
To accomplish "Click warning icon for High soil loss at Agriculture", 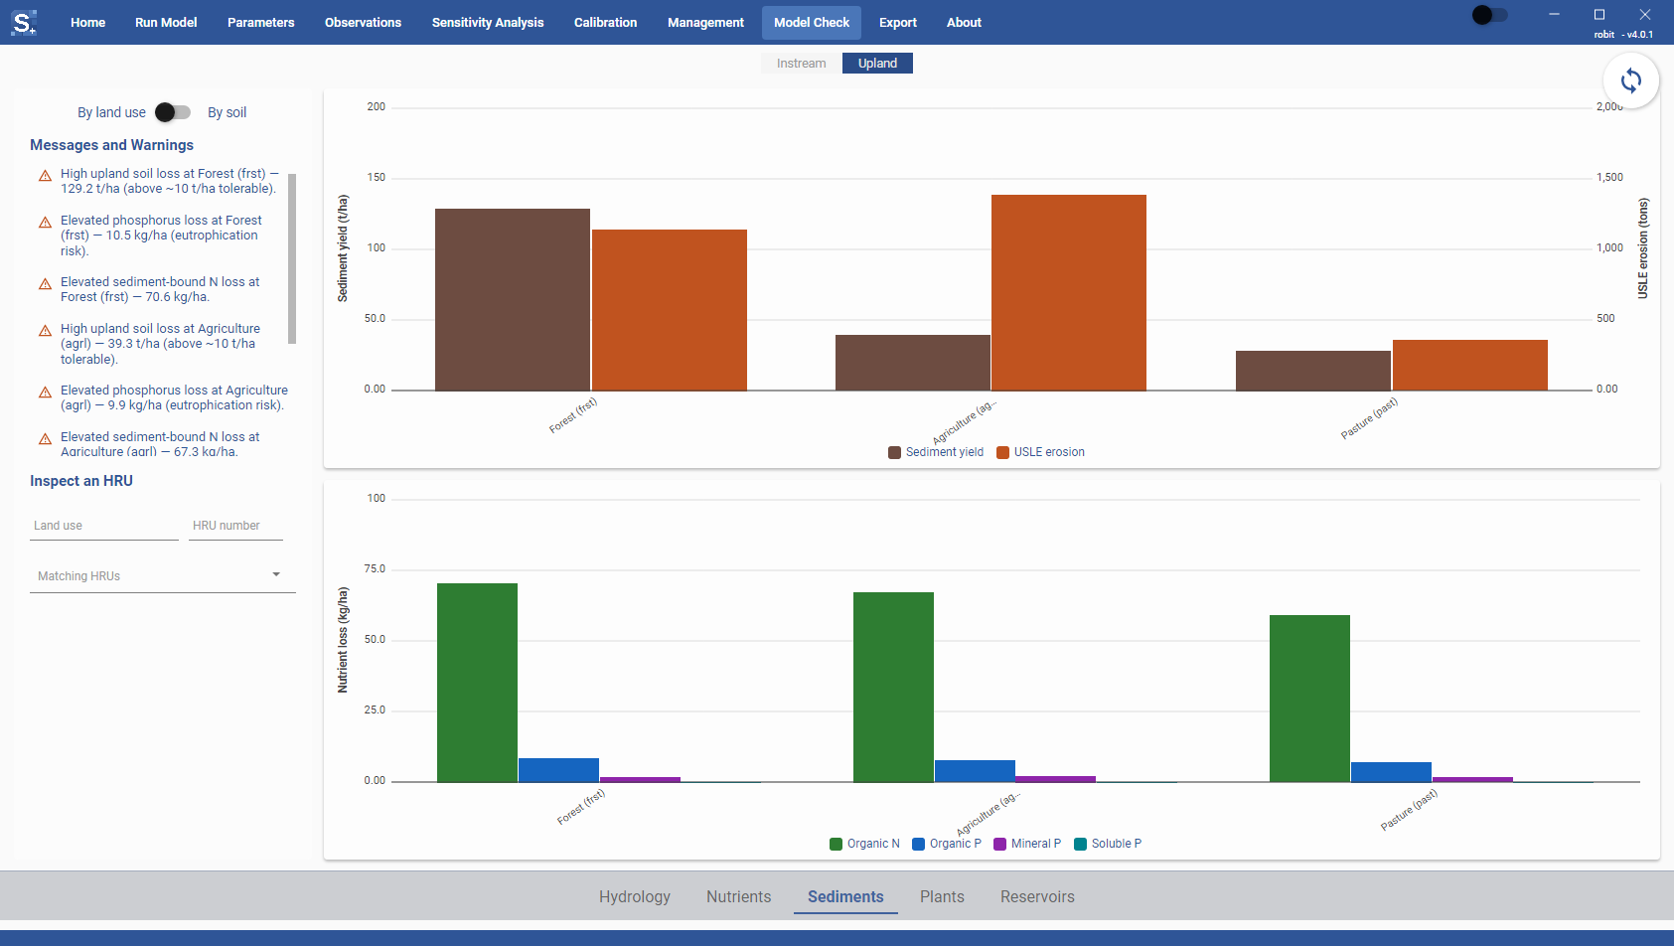I will pyautogui.click(x=45, y=331).
